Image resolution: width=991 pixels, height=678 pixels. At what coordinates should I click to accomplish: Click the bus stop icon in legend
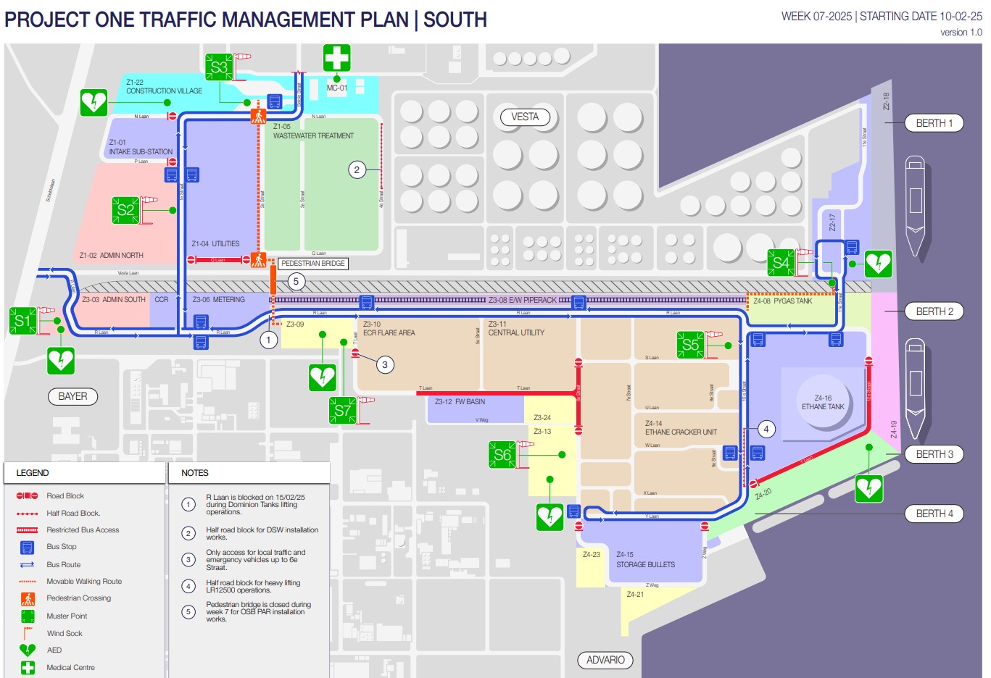(x=28, y=547)
